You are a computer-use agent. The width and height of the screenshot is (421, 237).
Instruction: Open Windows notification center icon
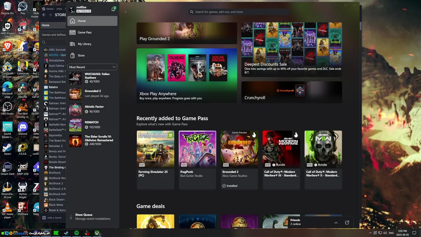414,233
